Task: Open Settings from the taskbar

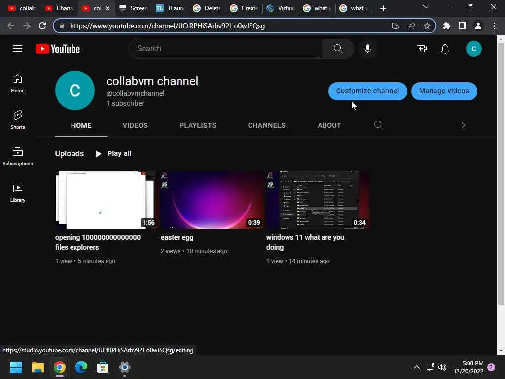Action: [x=124, y=367]
